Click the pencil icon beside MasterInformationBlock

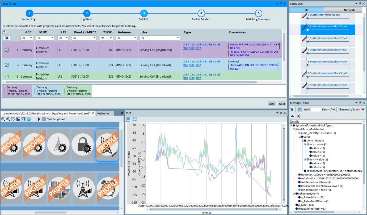pos(305,15)
